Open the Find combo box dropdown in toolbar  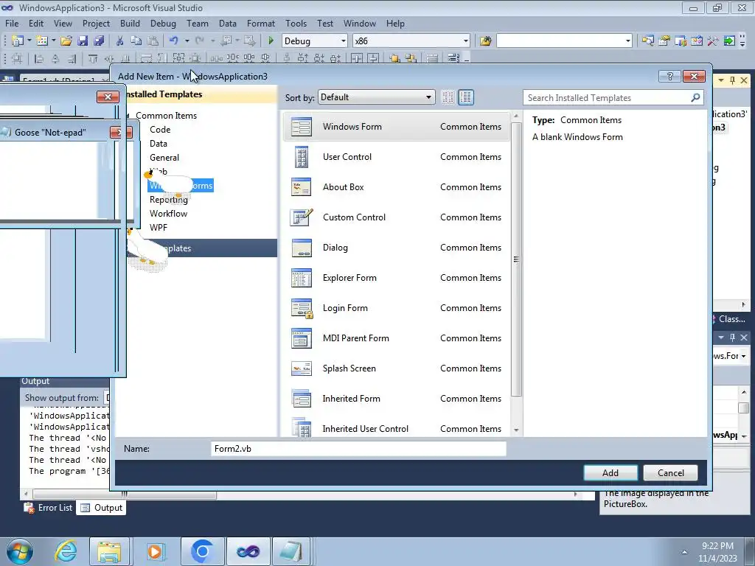[x=628, y=41]
